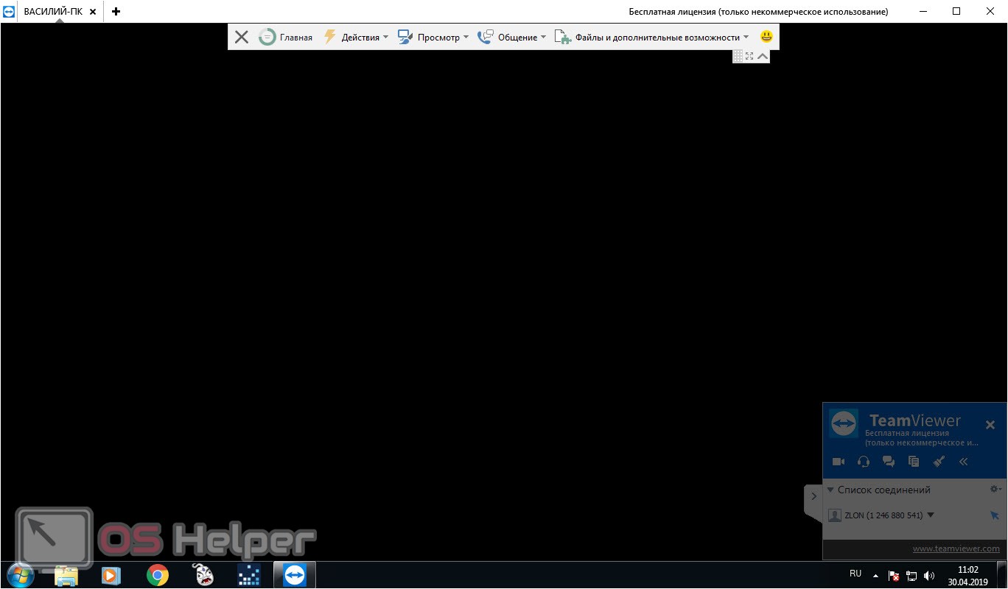Click the TeamViewer logo in the title bar

pyautogui.click(x=9, y=12)
